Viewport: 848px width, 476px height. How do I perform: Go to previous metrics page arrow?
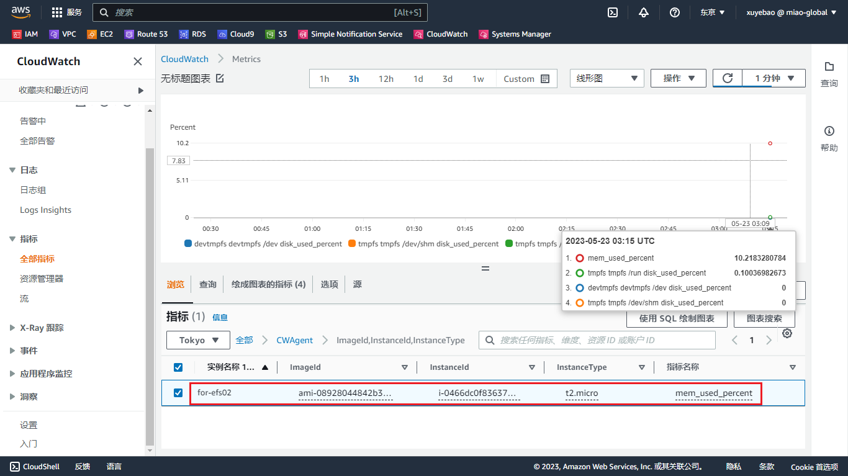[x=735, y=340]
